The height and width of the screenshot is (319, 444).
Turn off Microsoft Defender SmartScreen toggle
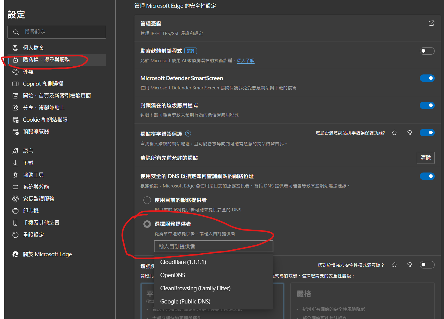(427, 78)
